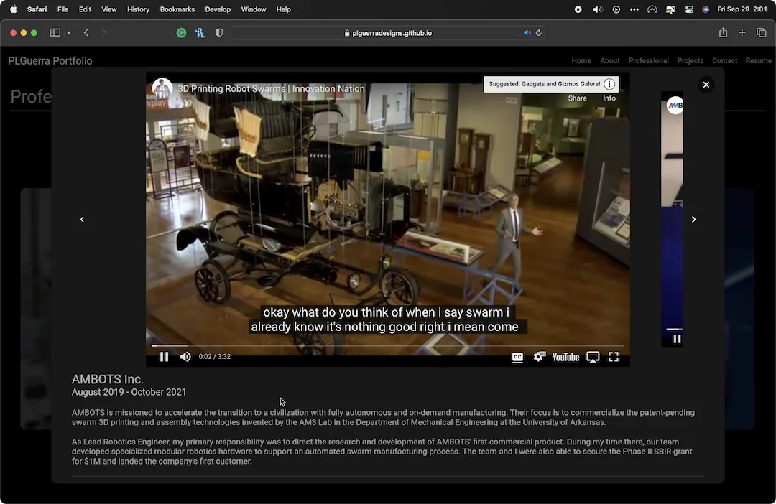Expand the sidebar dropdown chevron
The width and height of the screenshot is (776, 504).
coord(69,32)
